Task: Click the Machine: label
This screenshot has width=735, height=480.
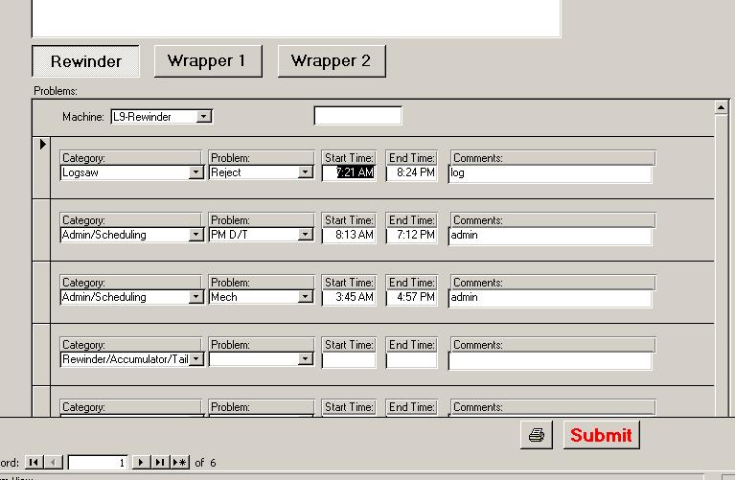Action: pos(83,117)
